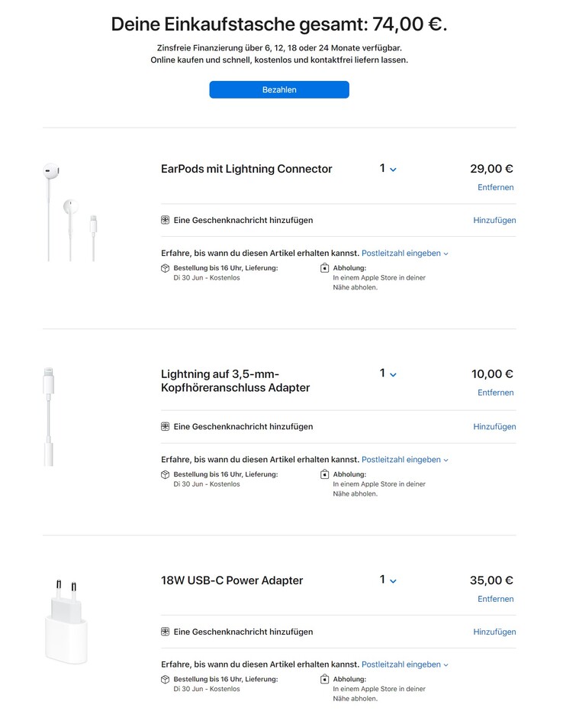Click the pickup bag icon for Lightning Adapter

324,474
